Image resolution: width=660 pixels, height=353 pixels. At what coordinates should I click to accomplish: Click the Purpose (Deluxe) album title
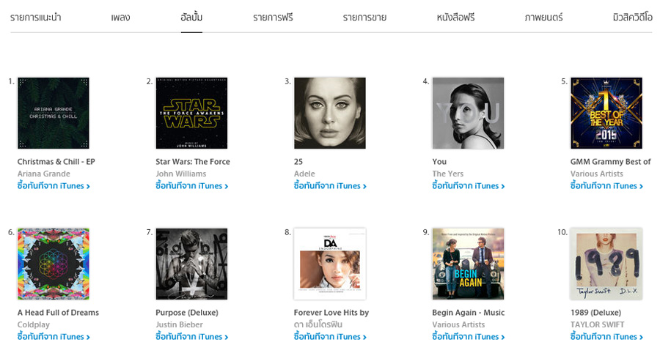point(187,313)
